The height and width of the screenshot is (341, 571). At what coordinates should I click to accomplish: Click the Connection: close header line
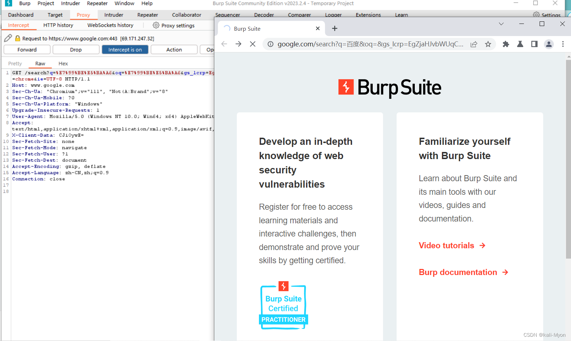(x=39, y=179)
